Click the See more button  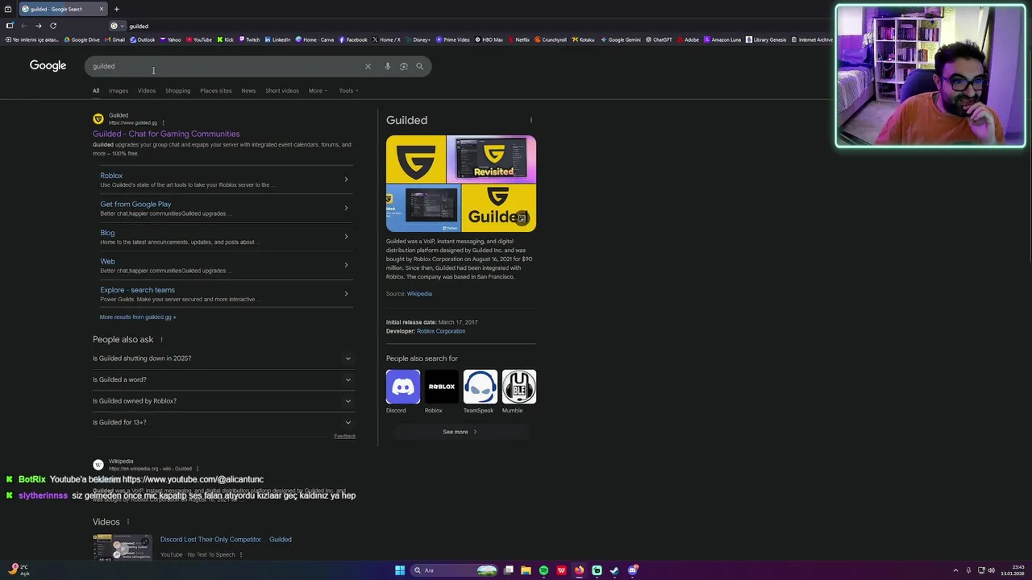tap(460, 432)
